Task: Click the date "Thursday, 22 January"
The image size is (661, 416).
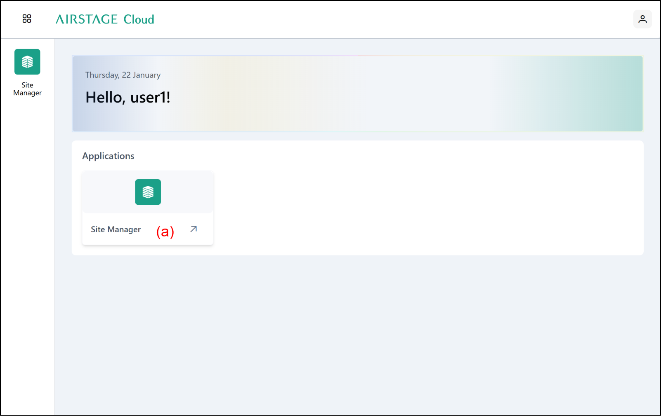Action: (x=123, y=75)
